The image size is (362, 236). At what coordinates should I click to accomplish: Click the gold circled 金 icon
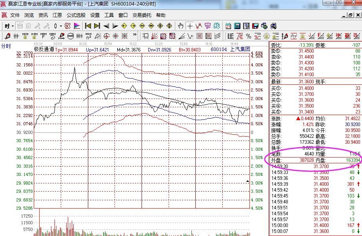pyautogui.click(x=266, y=36)
